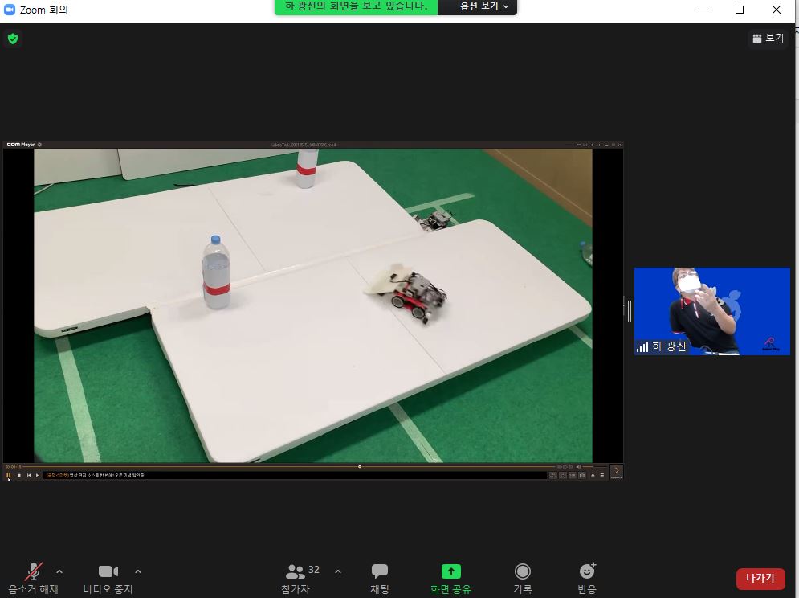Click the green Share Screen icon

click(450, 571)
